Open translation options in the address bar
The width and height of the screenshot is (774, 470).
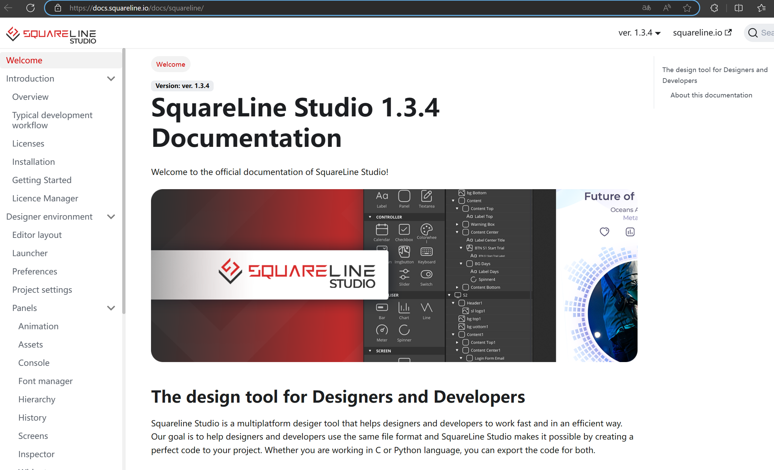[646, 8]
